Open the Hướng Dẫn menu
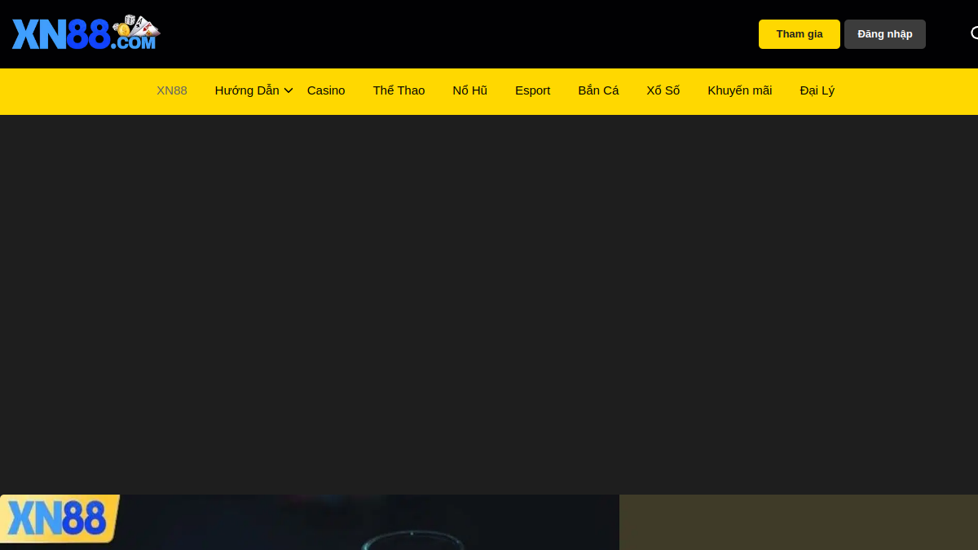978x550 pixels. pos(247,90)
